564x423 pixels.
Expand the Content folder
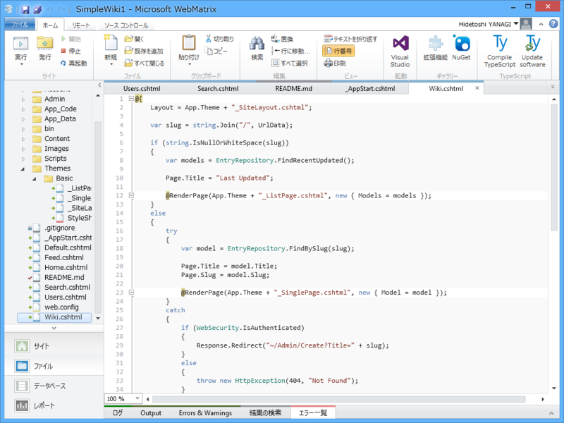(x=23, y=139)
